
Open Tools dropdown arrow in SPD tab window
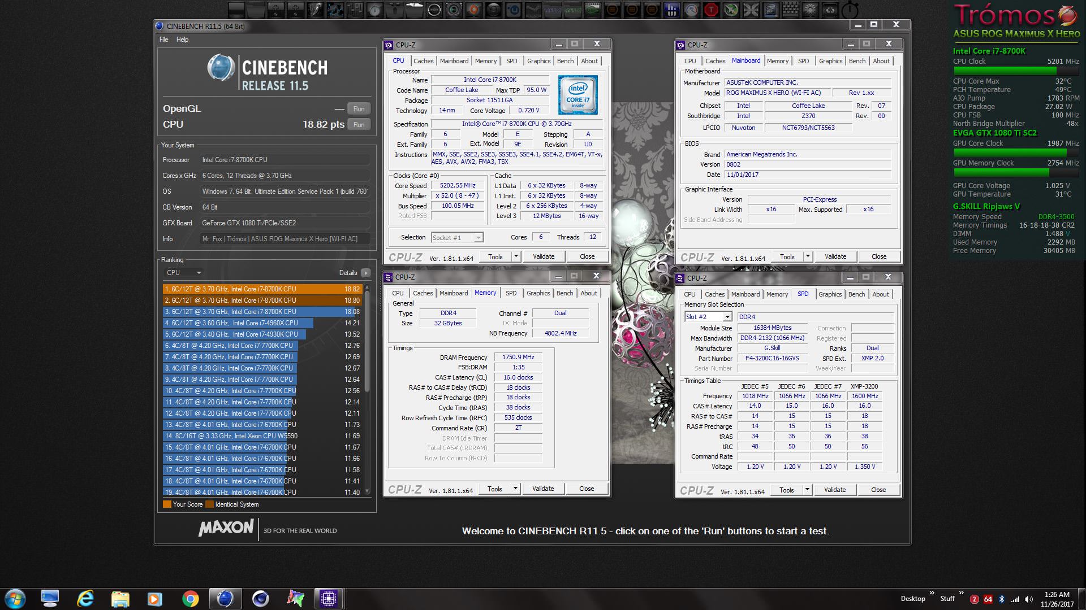pyautogui.click(x=807, y=490)
